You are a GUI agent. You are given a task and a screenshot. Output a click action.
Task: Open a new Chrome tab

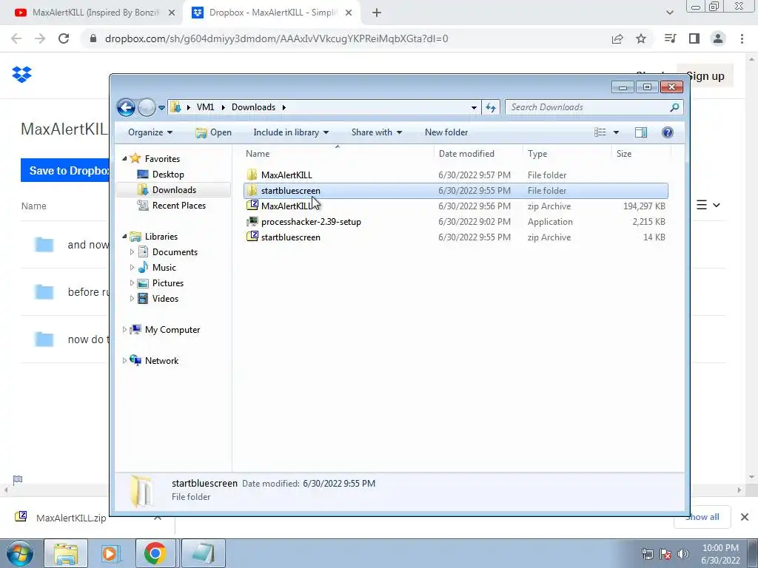(377, 13)
